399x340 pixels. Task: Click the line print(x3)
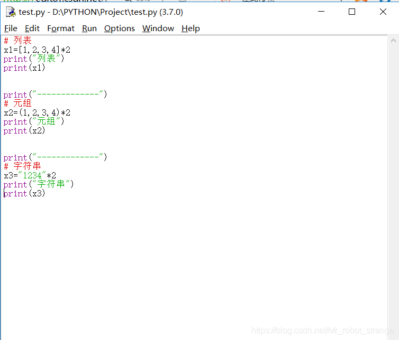[24, 193]
